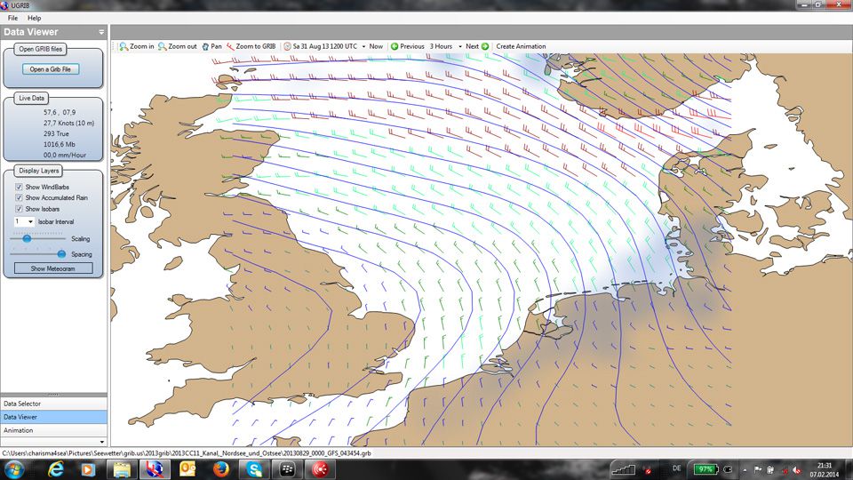853x480 pixels.
Task: Click the clock icon beside forecast date
Action: tap(287, 47)
